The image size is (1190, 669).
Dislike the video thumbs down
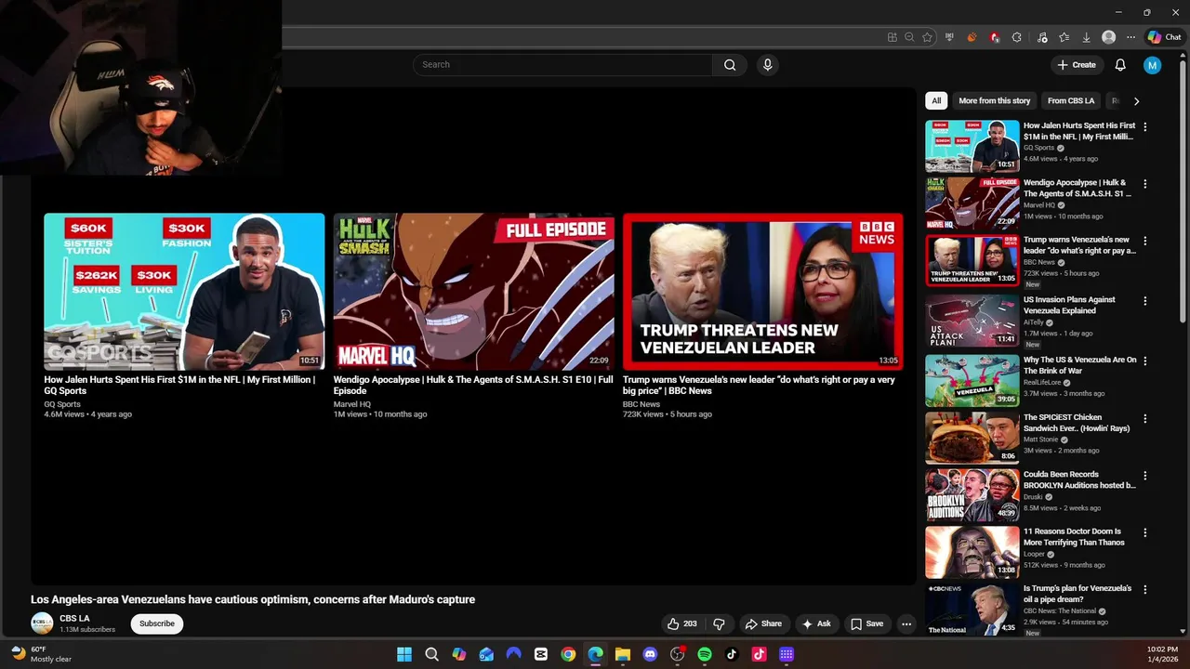(x=719, y=623)
